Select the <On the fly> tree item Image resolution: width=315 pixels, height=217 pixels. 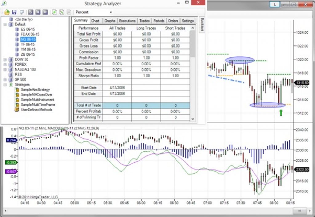coord(23,19)
